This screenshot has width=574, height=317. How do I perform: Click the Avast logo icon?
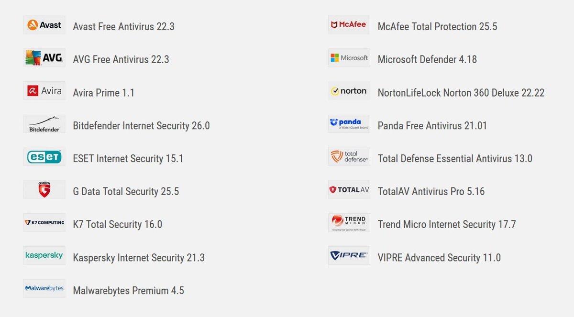tap(44, 25)
